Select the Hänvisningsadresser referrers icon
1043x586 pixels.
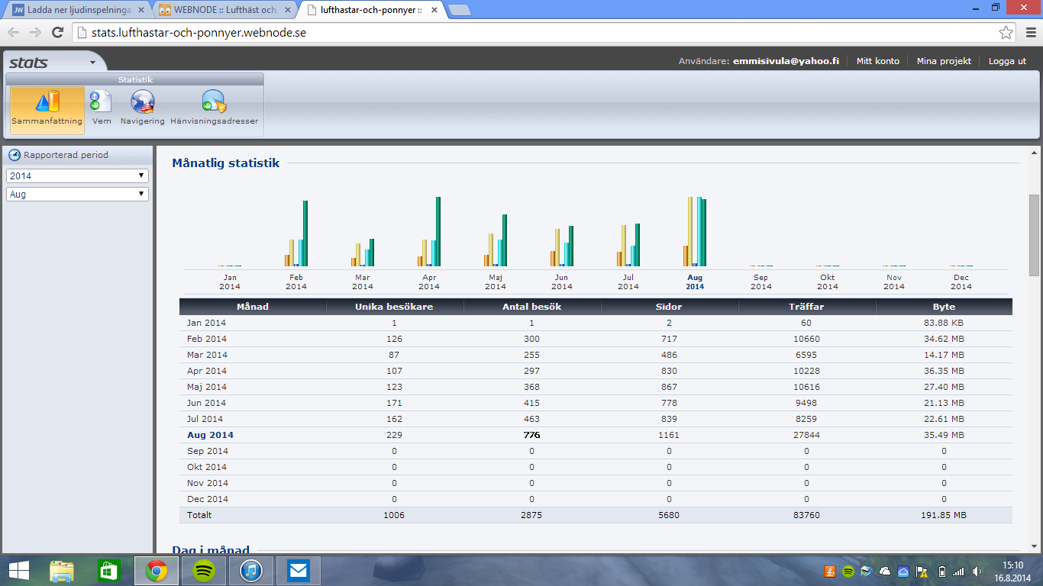tap(214, 107)
